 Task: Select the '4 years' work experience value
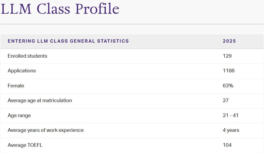231,130
